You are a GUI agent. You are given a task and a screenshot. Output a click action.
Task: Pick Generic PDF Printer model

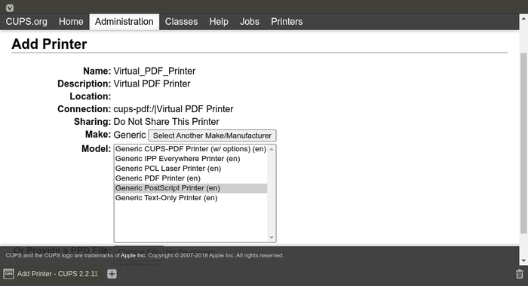[191, 178]
